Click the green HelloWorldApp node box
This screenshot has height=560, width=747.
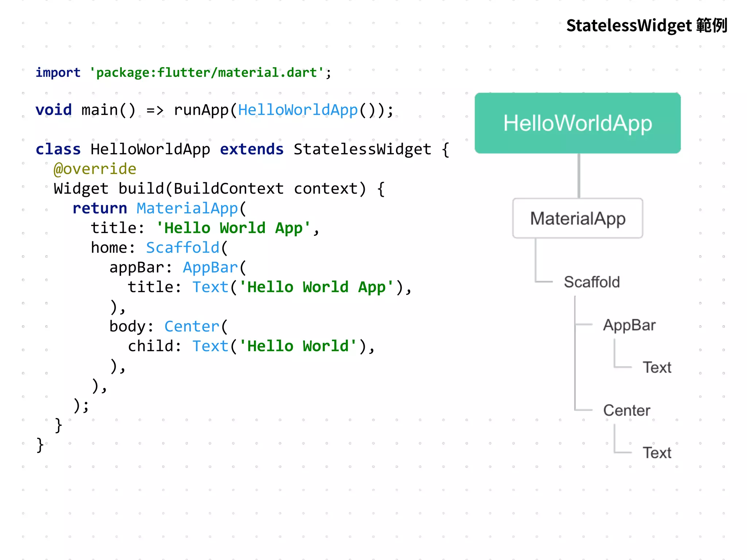click(x=577, y=123)
